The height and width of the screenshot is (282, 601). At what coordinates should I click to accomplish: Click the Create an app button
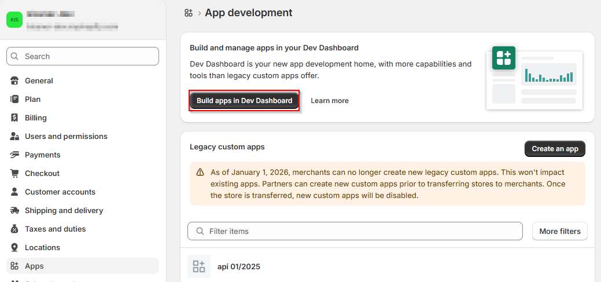555,149
